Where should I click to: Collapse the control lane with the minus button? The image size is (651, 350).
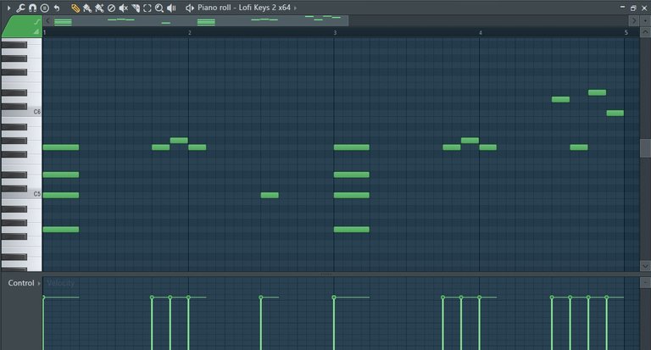(645, 283)
